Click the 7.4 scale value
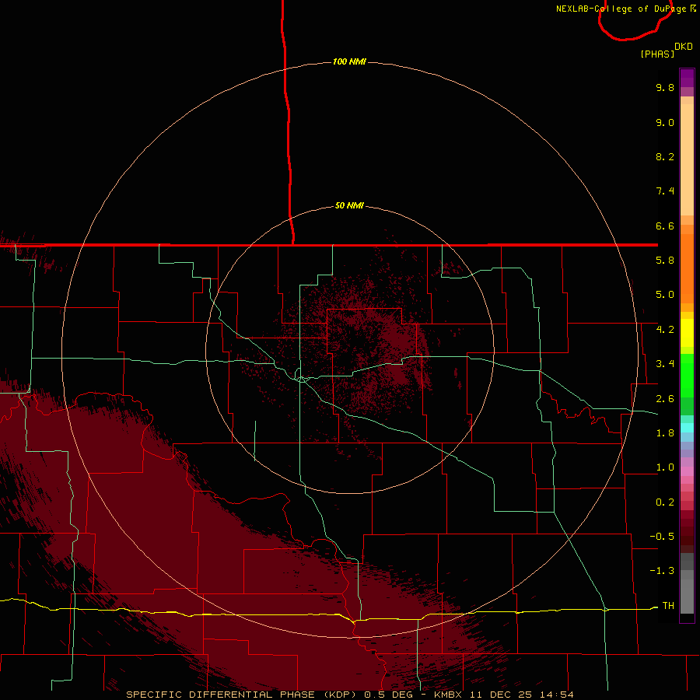 (665, 191)
